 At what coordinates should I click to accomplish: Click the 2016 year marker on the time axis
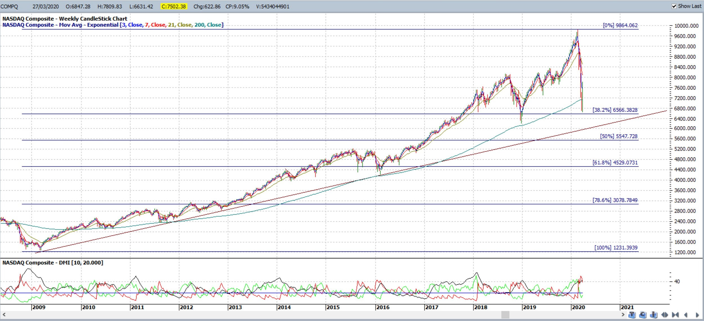[383, 307]
